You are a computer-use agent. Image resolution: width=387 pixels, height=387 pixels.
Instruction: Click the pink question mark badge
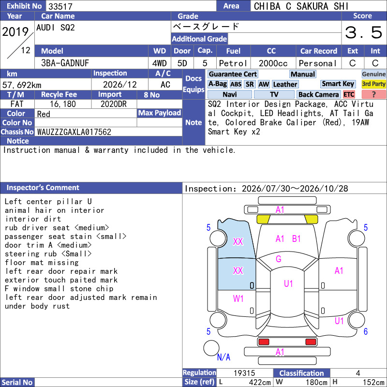point(373,94)
